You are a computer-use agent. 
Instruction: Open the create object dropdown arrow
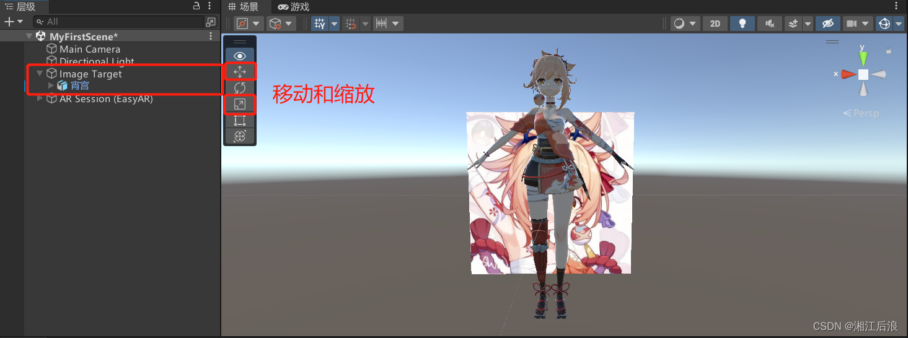pyautogui.click(x=20, y=22)
